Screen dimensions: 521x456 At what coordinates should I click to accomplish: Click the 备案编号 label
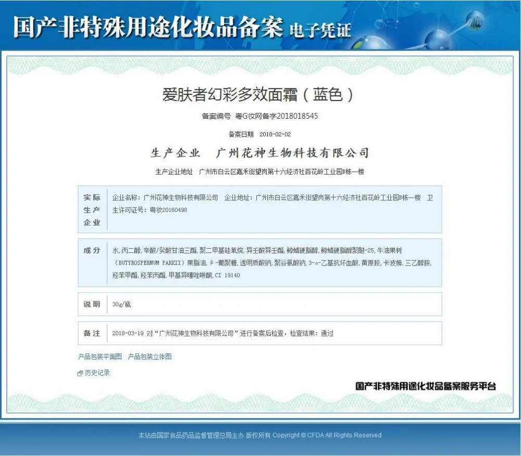[x=216, y=116]
